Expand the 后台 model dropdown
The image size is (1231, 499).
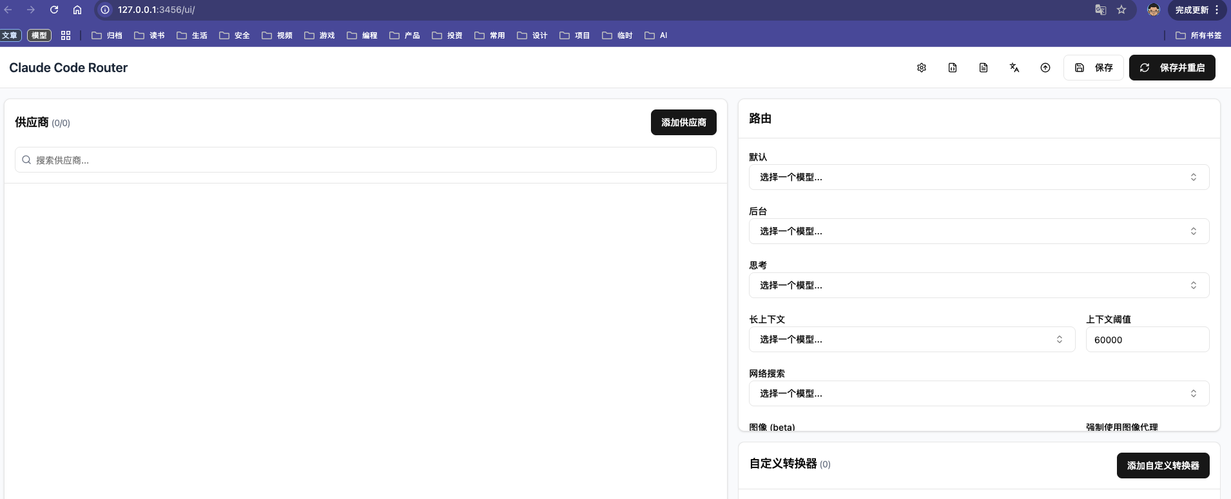pos(978,231)
